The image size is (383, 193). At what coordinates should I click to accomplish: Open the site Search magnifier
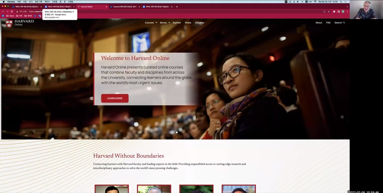(344, 22)
